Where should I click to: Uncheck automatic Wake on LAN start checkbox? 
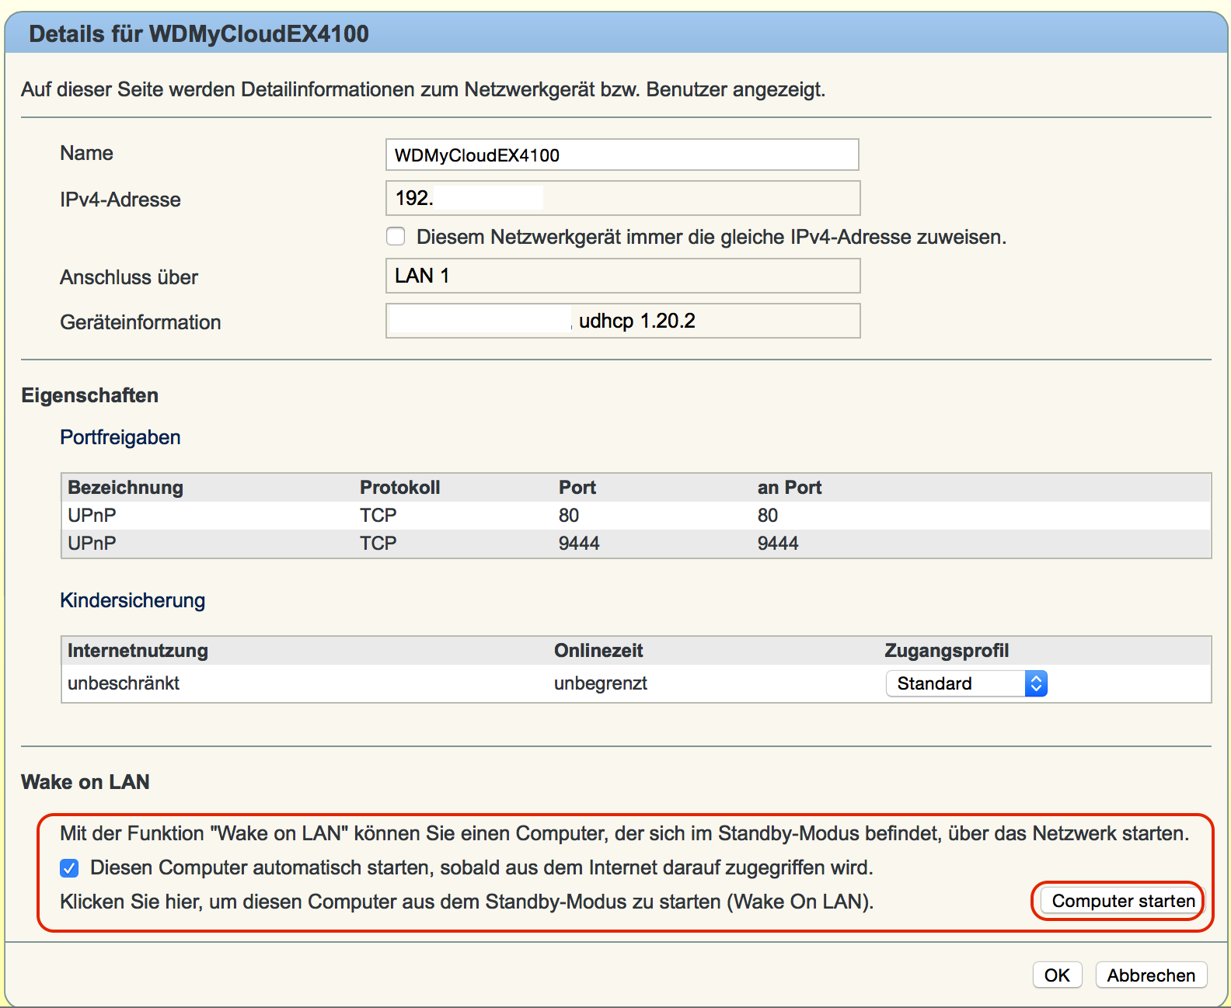(x=69, y=867)
